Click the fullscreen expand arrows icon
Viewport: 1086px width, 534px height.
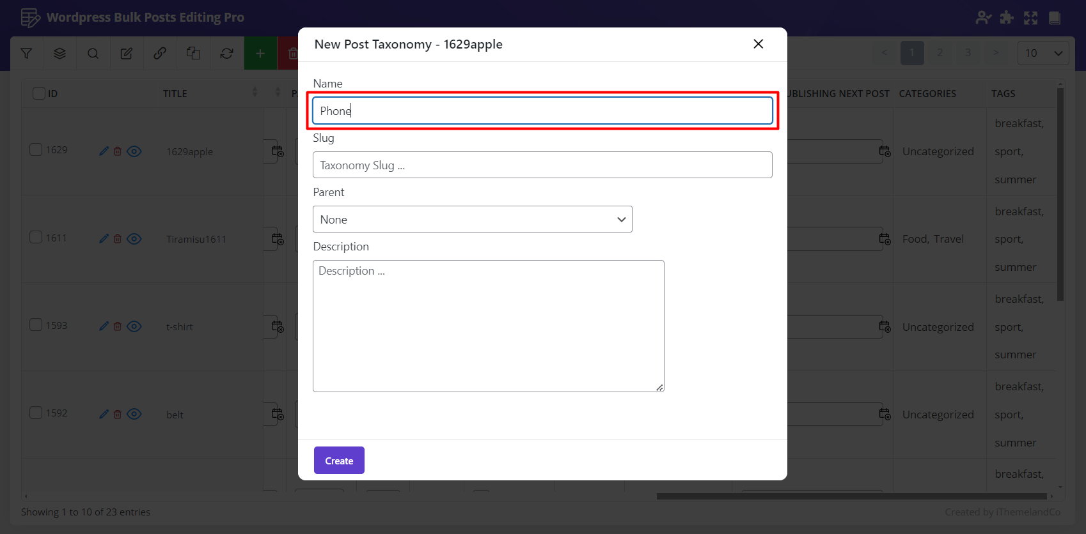pyautogui.click(x=1030, y=18)
